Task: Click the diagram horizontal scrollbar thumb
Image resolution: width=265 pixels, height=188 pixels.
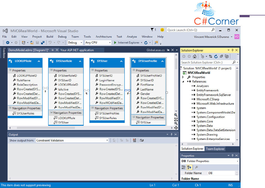Action: tap(46, 128)
